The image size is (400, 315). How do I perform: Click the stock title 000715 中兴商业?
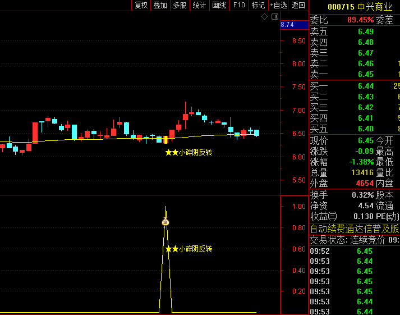coord(360,7)
